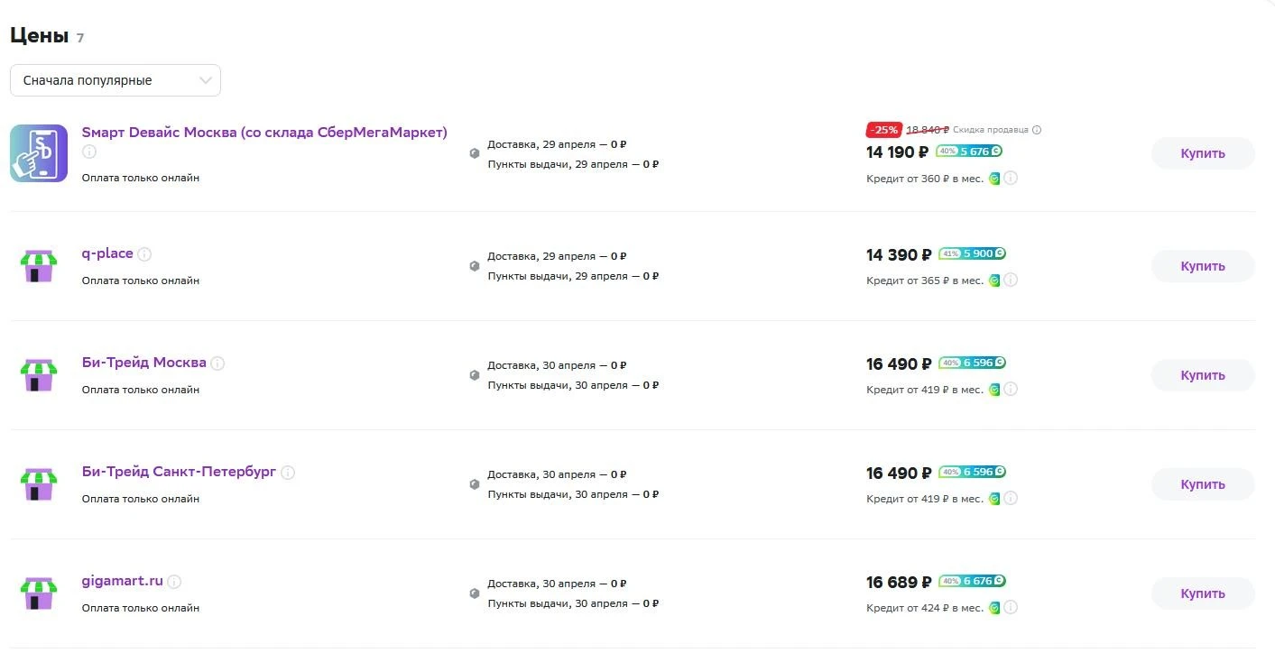Click info icon beside Би-Трейд Москва
Viewport: 1275px width, 653px height.
tap(217, 363)
